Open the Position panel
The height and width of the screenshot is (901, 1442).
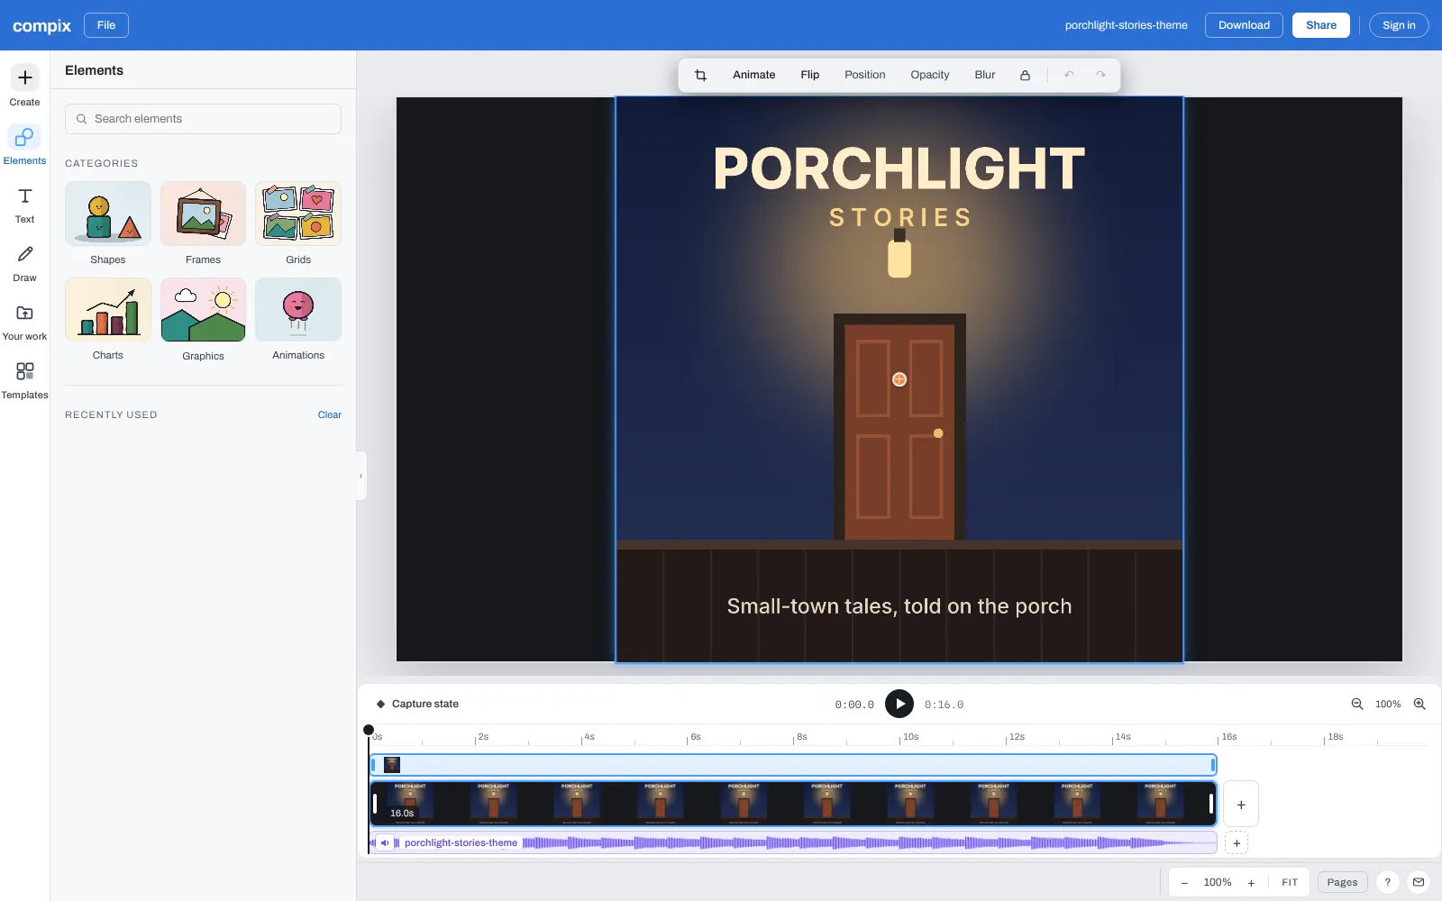(864, 75)
